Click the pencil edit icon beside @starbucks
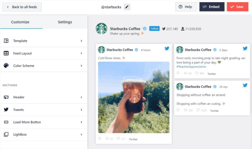The width and height of the screenshot is (252, 149). [x=127, y=7]
